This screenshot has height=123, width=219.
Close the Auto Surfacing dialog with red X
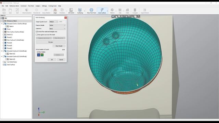pyautogui.click(x=65, y=18)
